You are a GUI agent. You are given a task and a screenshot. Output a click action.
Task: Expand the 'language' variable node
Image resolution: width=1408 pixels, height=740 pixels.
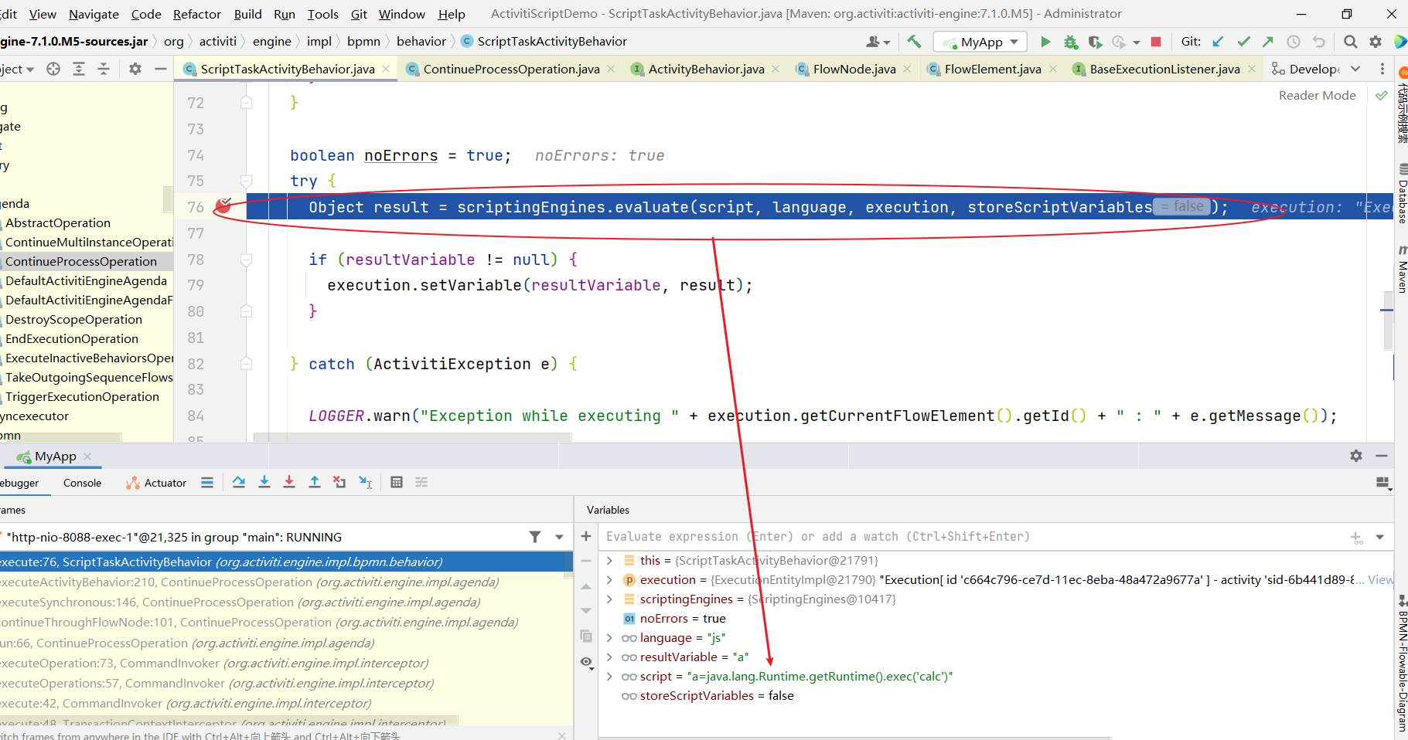609,638
